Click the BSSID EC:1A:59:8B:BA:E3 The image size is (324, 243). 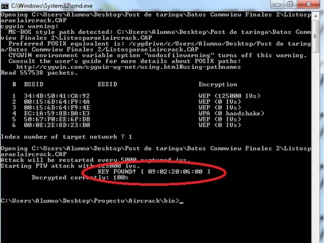tap(57, 113)
